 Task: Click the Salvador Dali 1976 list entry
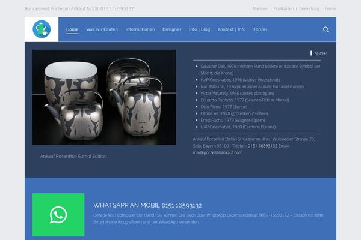(261, 70)
